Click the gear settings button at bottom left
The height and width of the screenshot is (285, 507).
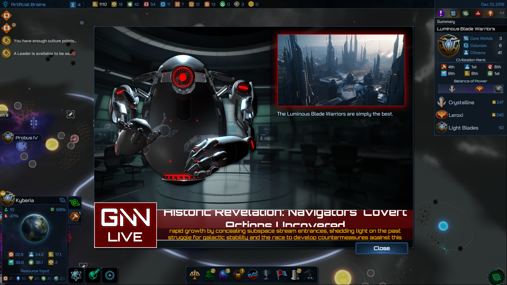(110, 275)
